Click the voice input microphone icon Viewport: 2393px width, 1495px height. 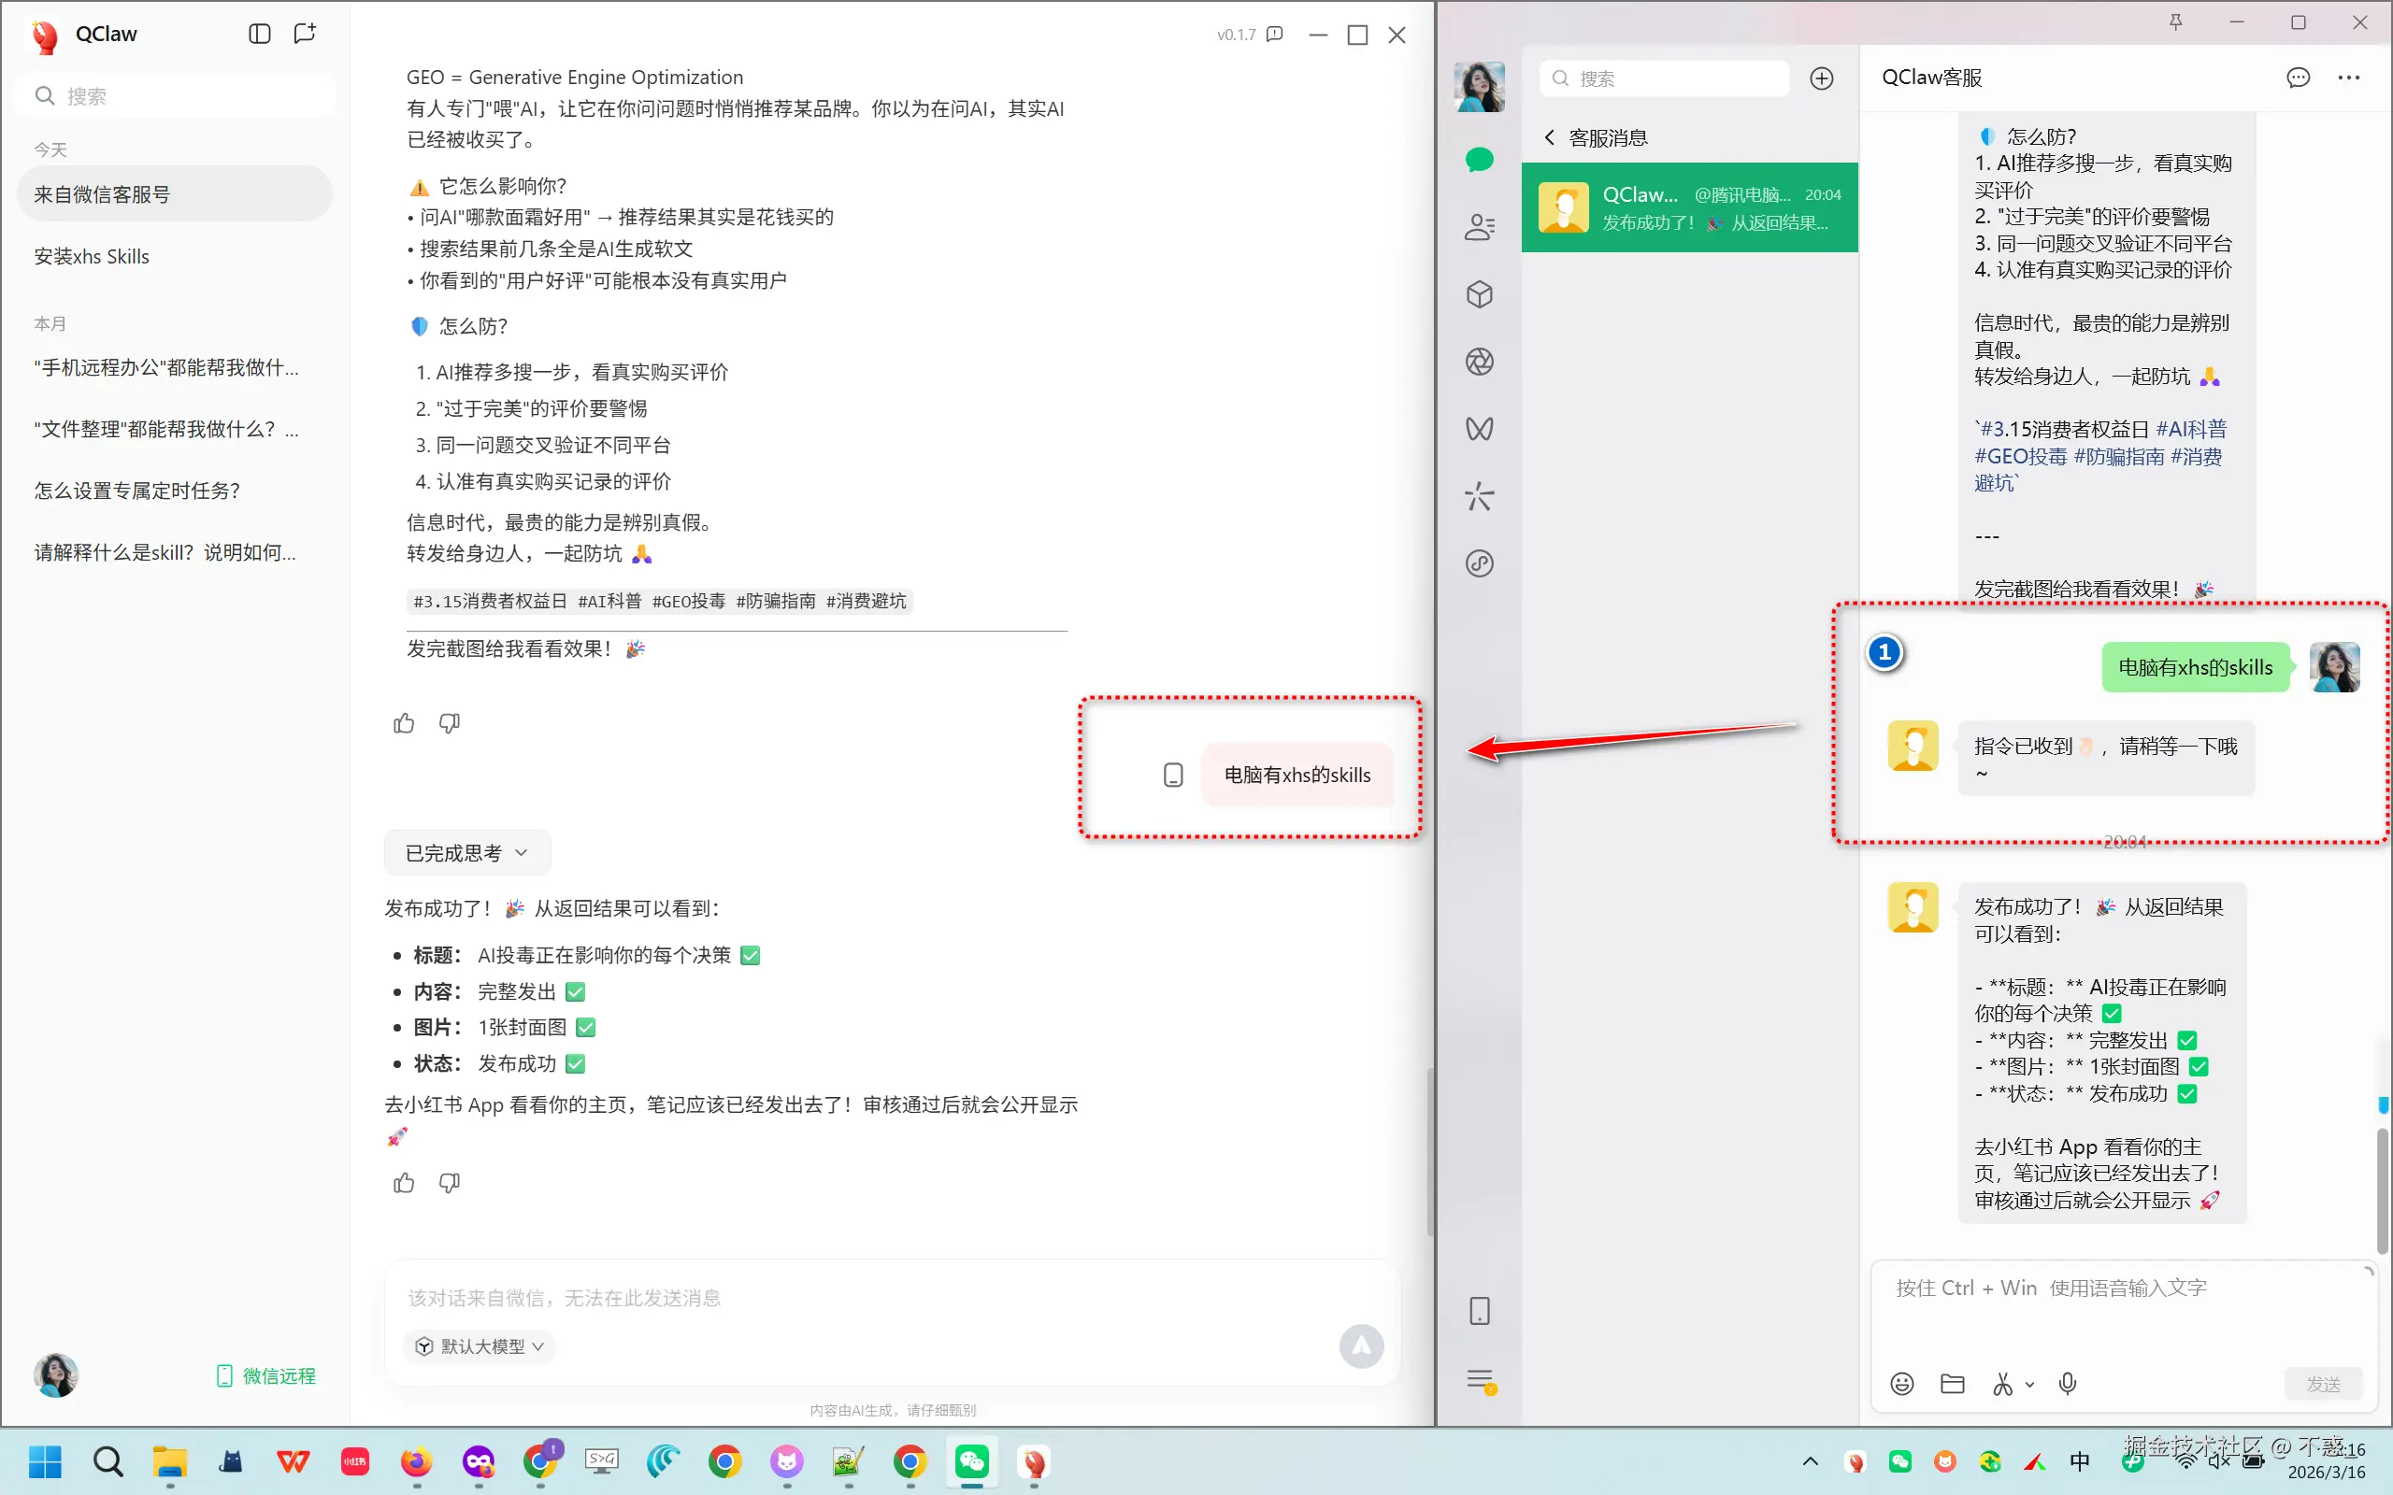tap(2067, 1383)
